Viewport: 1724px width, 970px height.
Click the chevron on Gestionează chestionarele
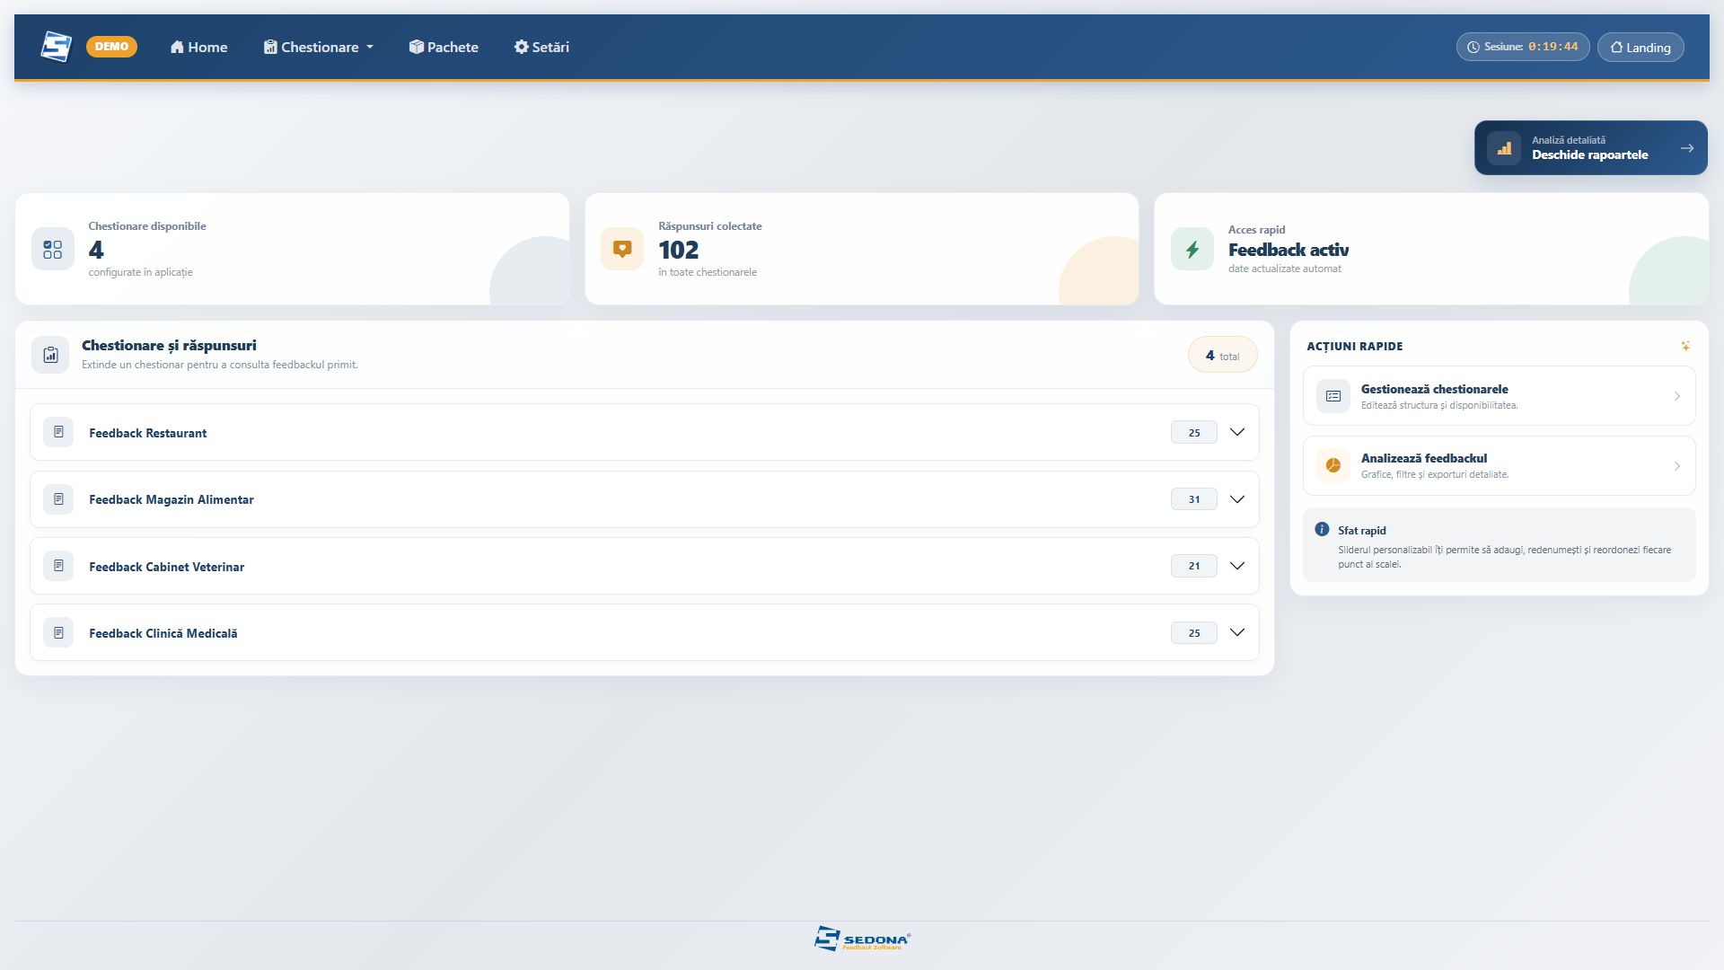[1676, 396]
